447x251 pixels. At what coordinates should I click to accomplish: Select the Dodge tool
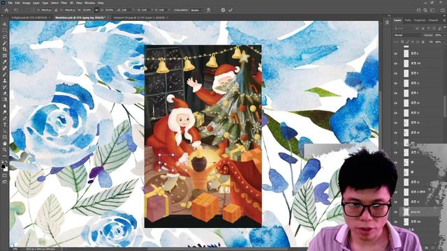(5, 112)
